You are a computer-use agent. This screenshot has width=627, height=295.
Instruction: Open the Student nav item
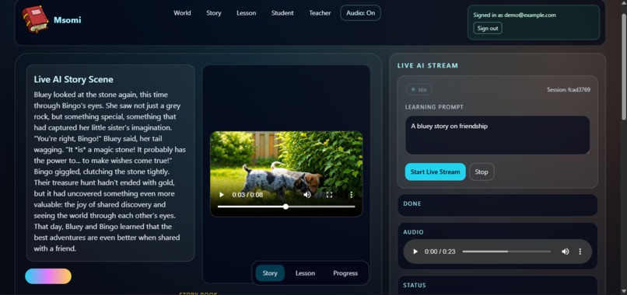(282, 12)
